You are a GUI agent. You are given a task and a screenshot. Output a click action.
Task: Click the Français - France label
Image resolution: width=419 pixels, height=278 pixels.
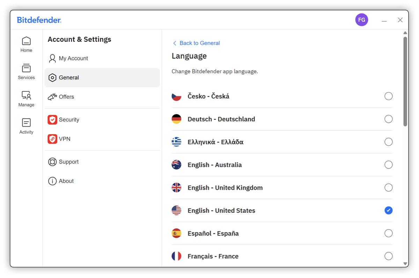pos(213,256)
